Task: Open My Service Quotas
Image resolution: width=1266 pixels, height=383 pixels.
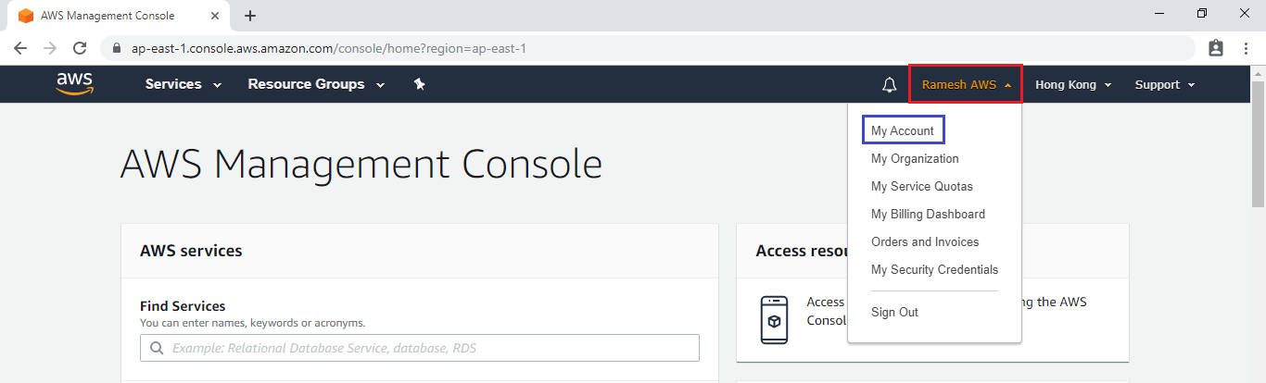Action: click(922, 186)
